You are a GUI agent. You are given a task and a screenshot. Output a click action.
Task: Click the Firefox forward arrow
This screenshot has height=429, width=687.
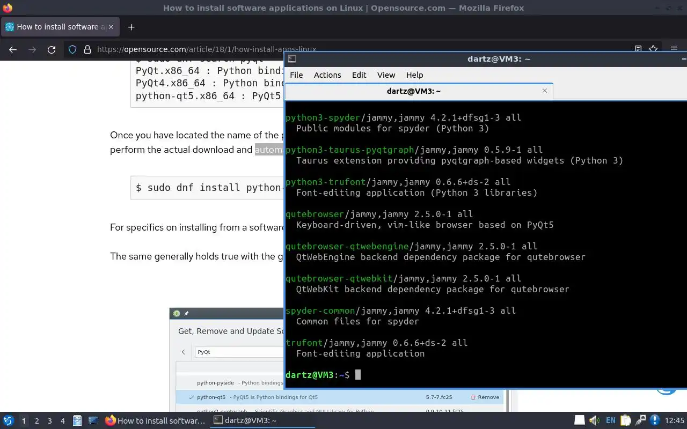[32, 49]
